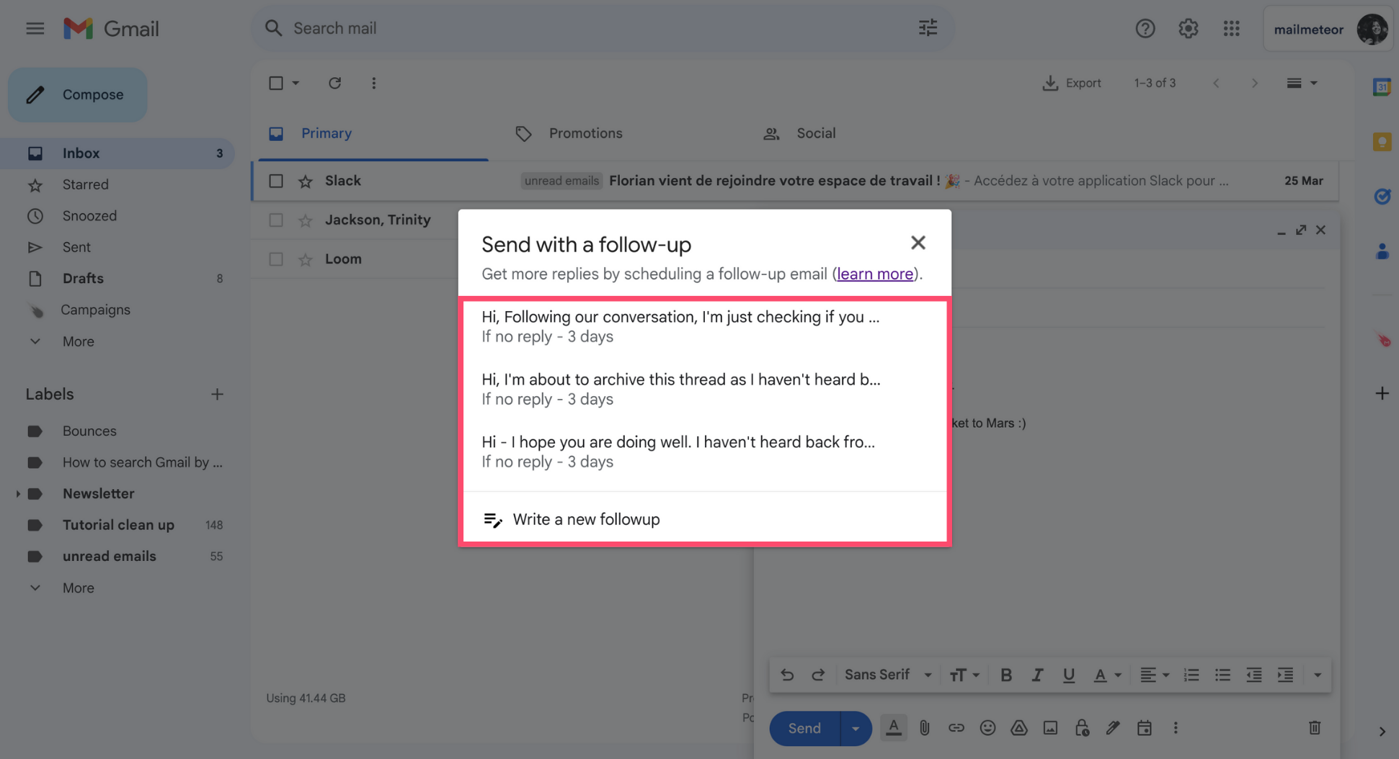
Task: Open Contacts in the side panel
Action: pos(1382,251)
